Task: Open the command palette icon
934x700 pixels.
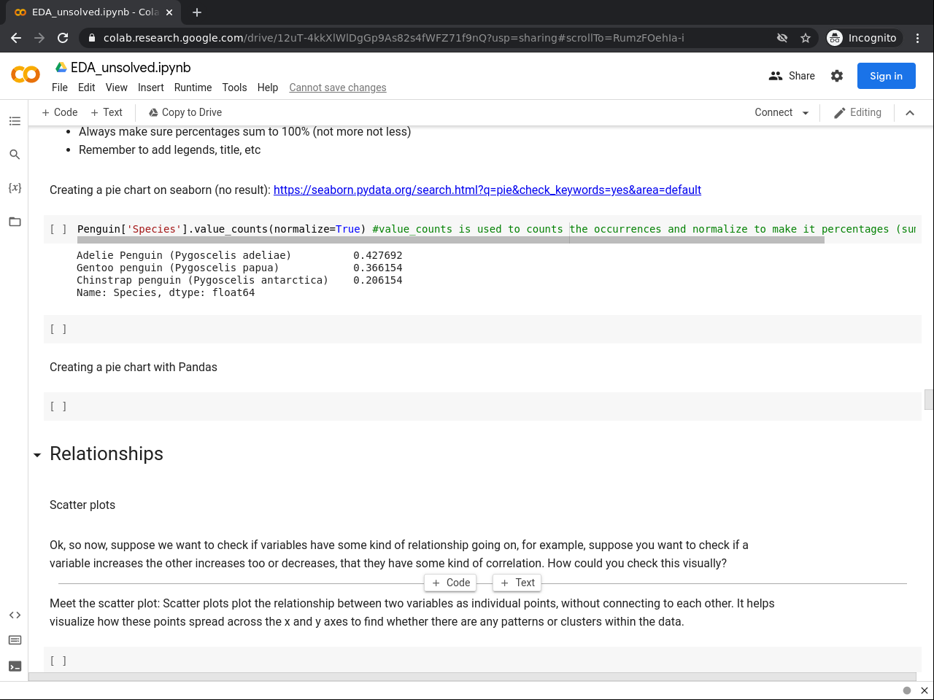Action: coord(15,640)
